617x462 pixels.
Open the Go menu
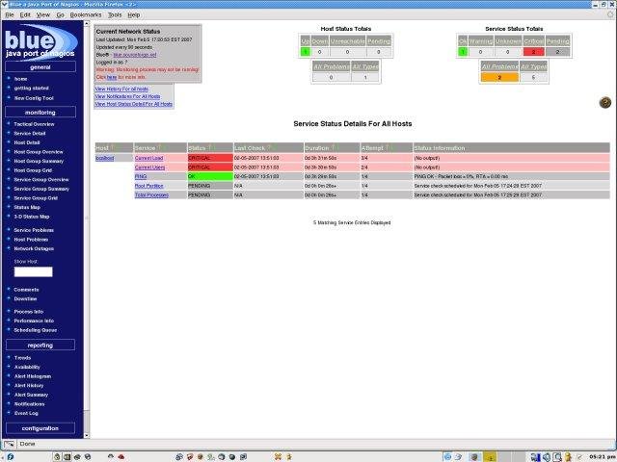(x=60, y=15)
